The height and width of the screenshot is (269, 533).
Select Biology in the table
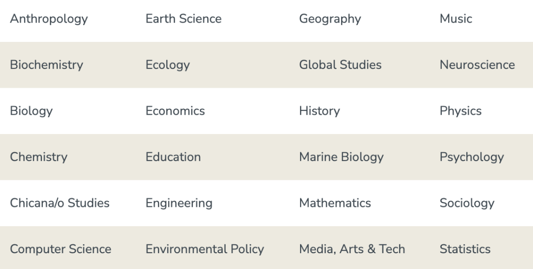[x=31, y=111]
